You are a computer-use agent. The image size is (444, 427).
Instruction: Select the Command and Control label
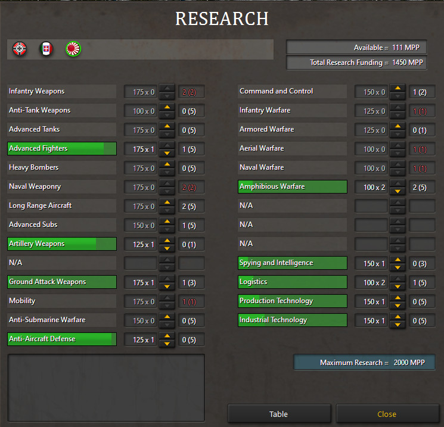point(293,91)
